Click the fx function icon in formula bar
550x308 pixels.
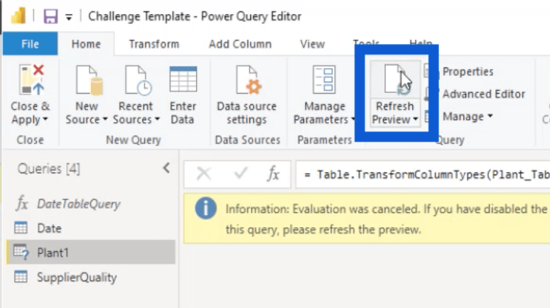(273, 173)
